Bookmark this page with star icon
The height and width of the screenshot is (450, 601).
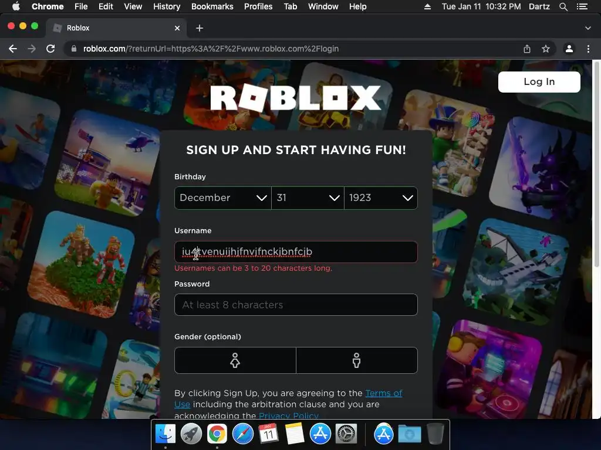[546, 49]
